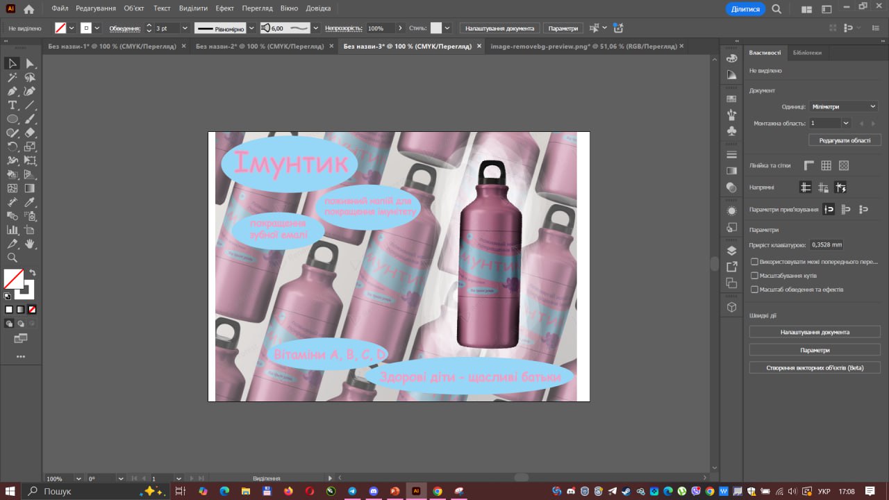Select the Ellipse tool
Viewport: 889px width, 500px height.
point(13,119)
